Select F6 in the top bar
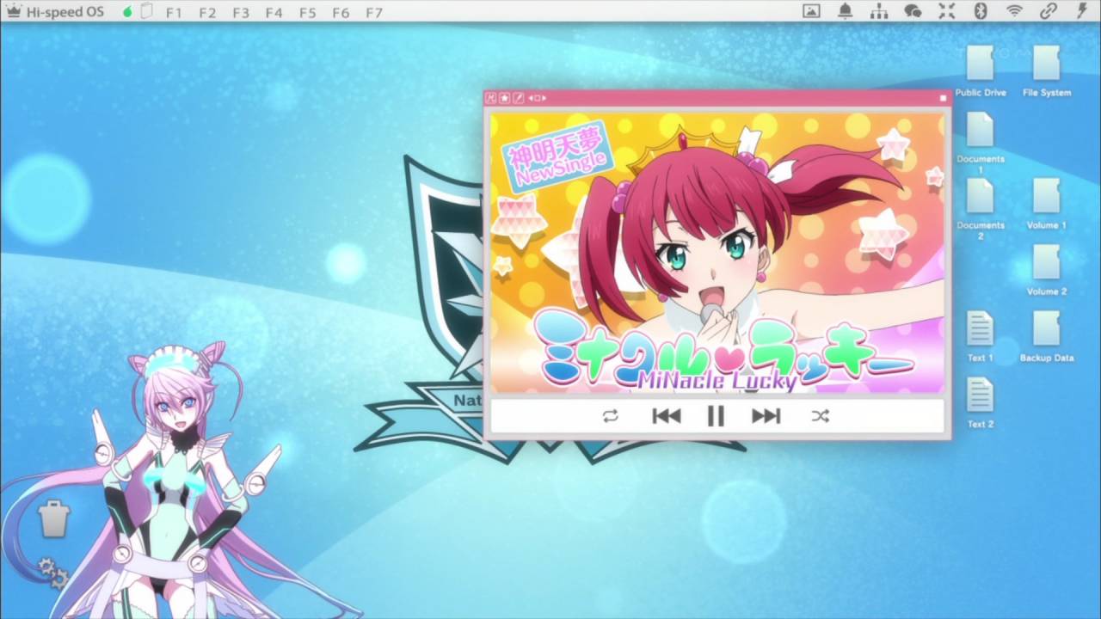This screenshot has height=619, width=1101. [341, 13]
